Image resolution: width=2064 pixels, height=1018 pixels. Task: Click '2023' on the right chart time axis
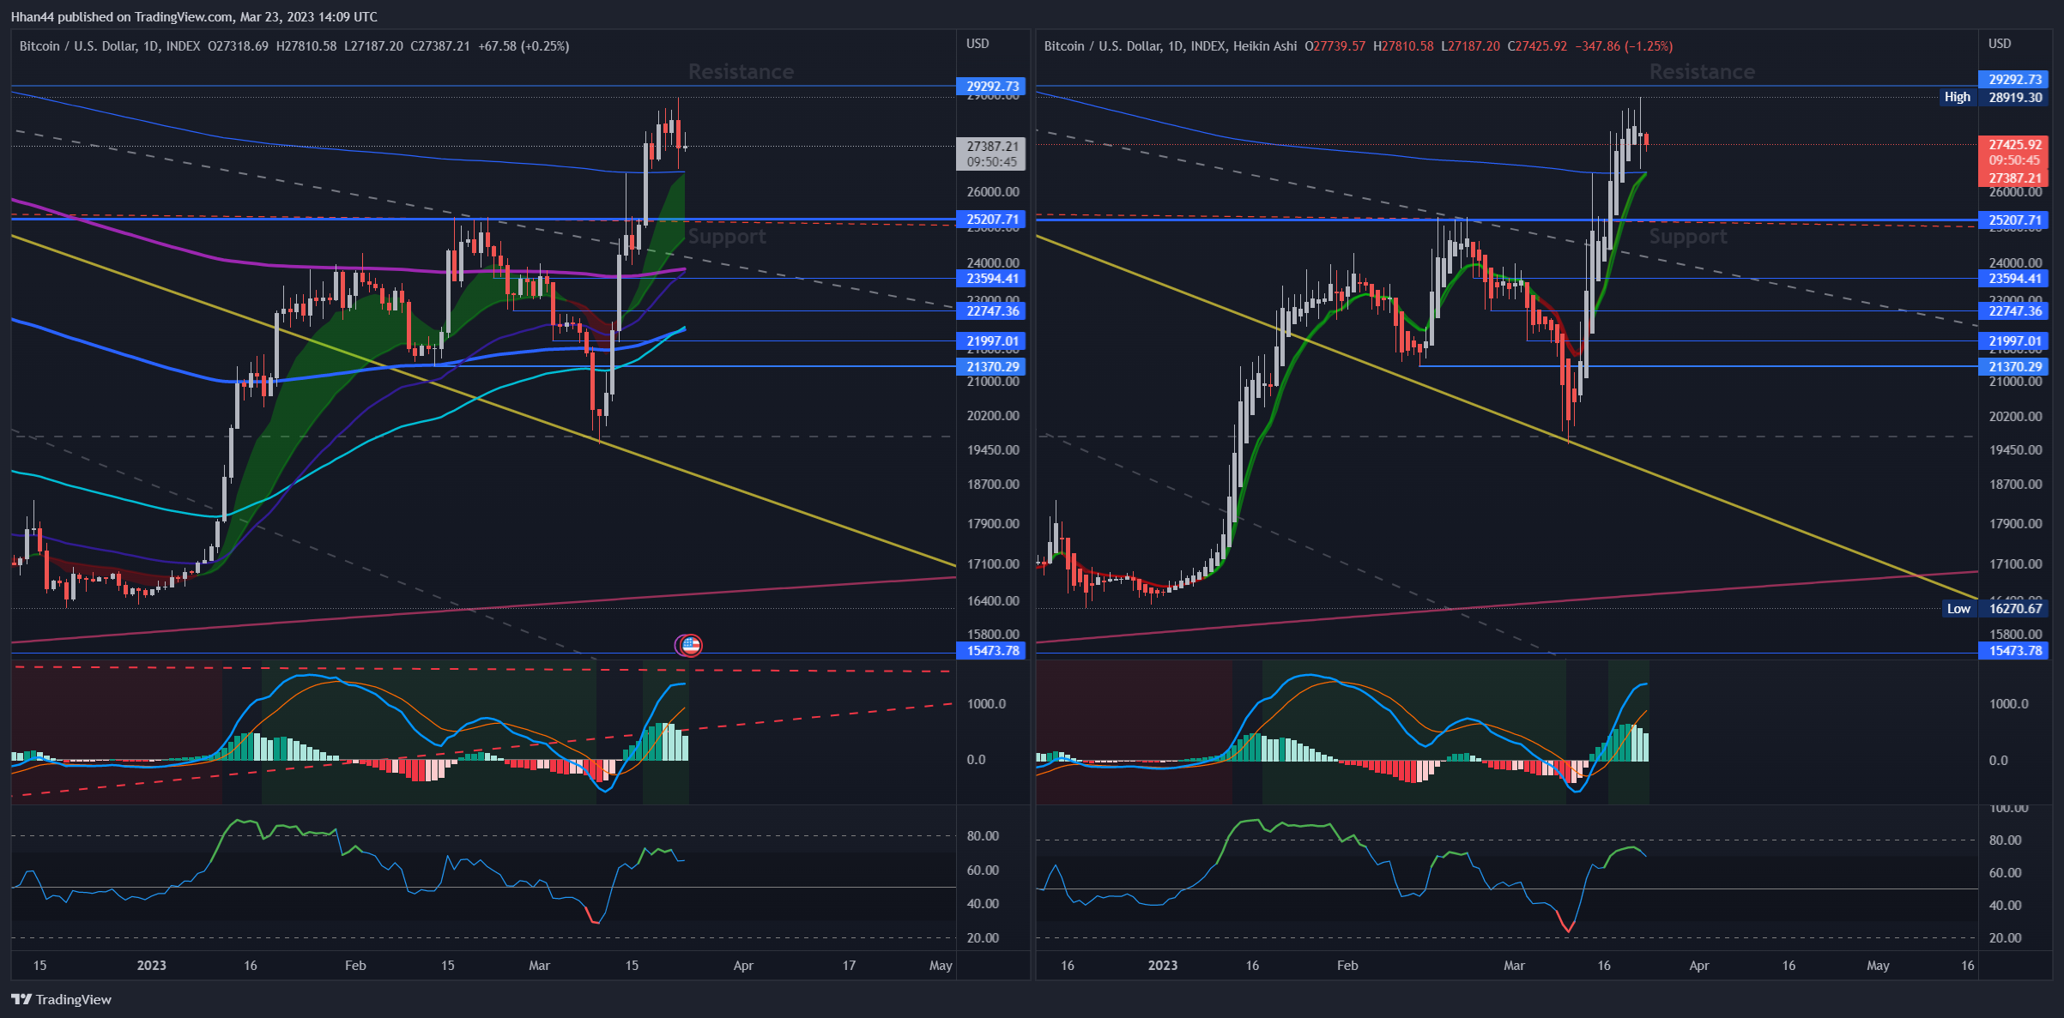[x=1163, y=965]
